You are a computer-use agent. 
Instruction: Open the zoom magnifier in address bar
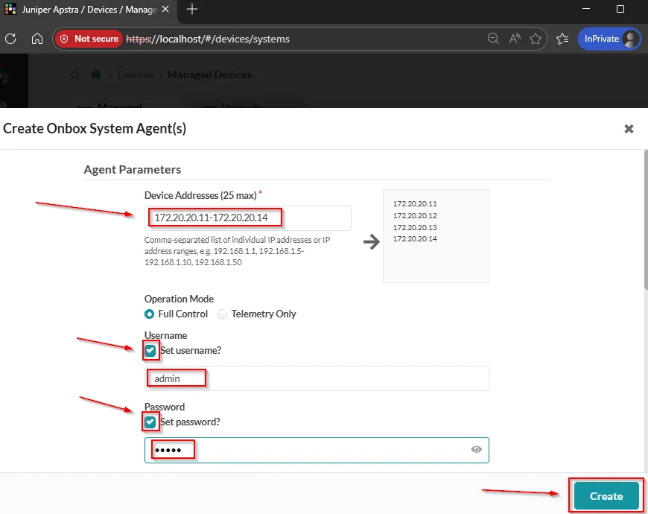tap(493, 39)
